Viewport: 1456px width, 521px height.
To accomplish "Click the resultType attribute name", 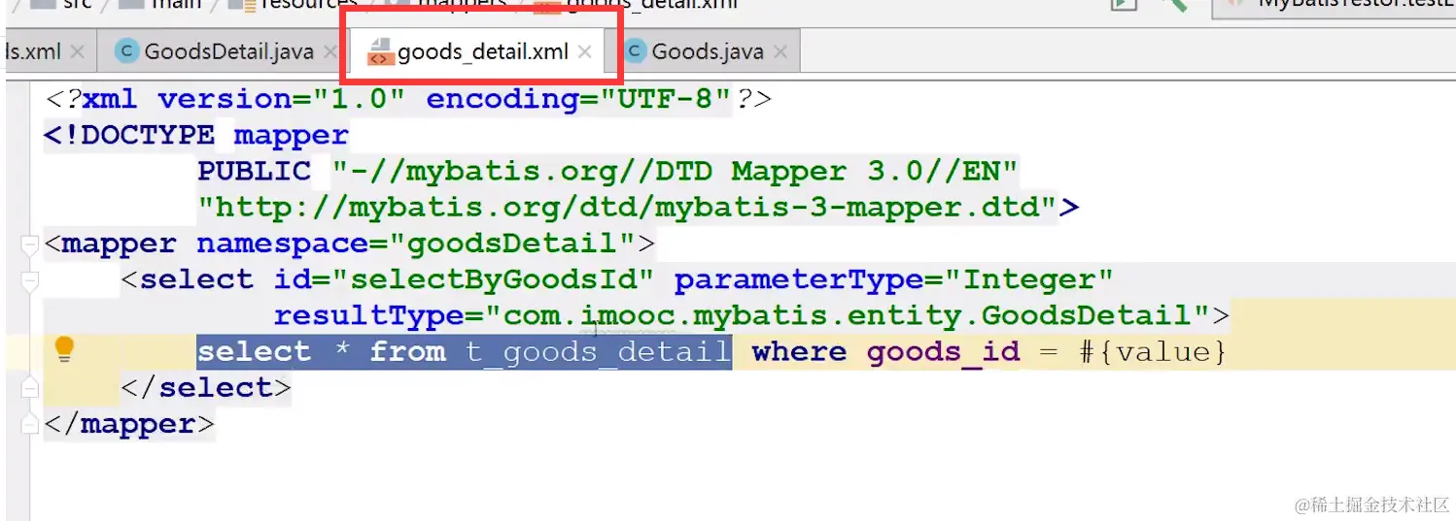I will 369,315.
